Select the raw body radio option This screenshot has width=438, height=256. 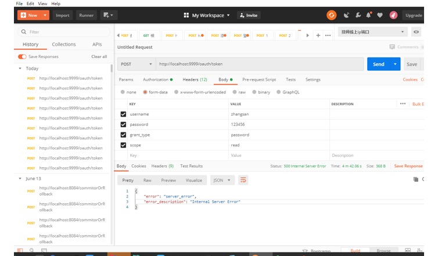click(235, 92)
